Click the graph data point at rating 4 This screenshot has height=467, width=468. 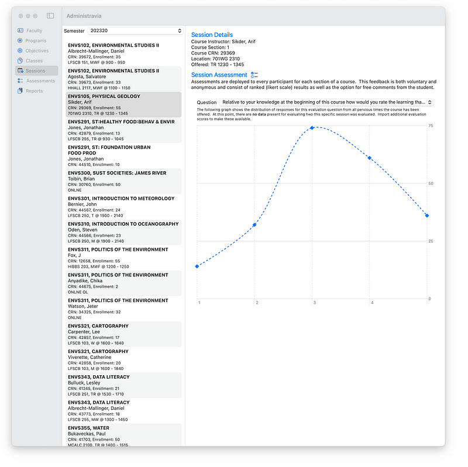pos(370,158)
